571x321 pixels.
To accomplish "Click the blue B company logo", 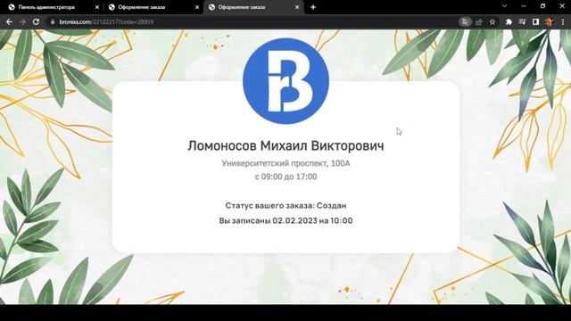I will point(285,81).
